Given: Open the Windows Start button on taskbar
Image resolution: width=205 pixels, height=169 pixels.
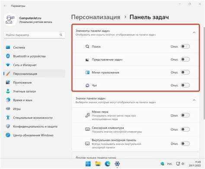Looking at the screenshot, I should coord(88,164).
